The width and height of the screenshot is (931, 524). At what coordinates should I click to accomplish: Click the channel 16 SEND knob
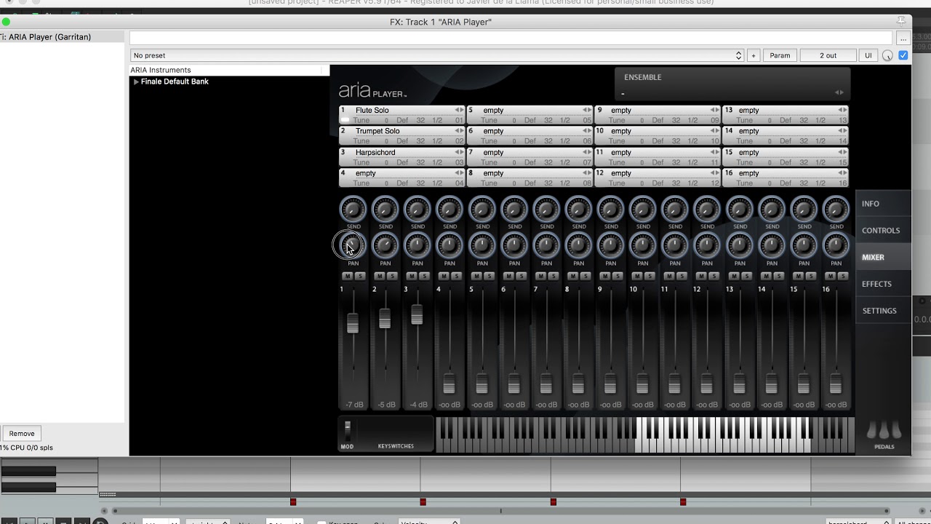pyautogui.click(x=836, y=210)
